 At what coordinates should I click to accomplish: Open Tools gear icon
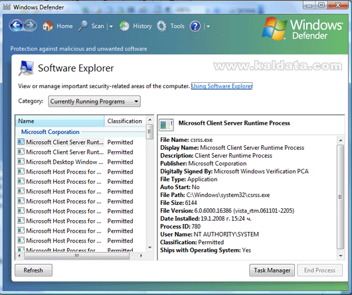161,26
